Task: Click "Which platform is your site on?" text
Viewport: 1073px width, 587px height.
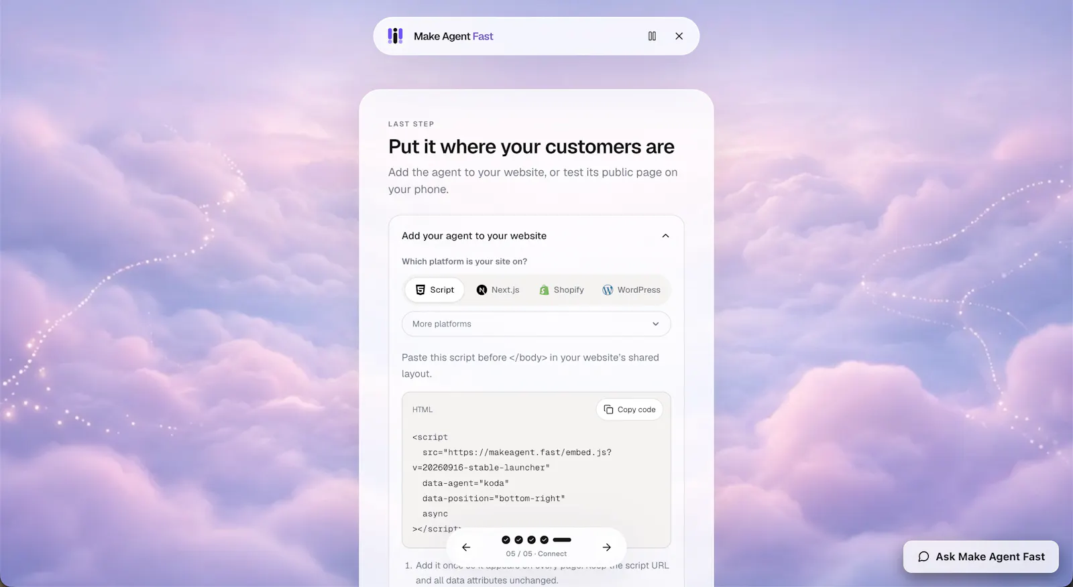Action: coord(464,261)
